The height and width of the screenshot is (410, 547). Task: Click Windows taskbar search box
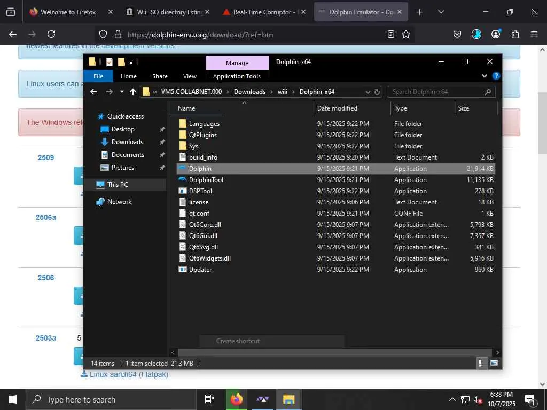111,399
